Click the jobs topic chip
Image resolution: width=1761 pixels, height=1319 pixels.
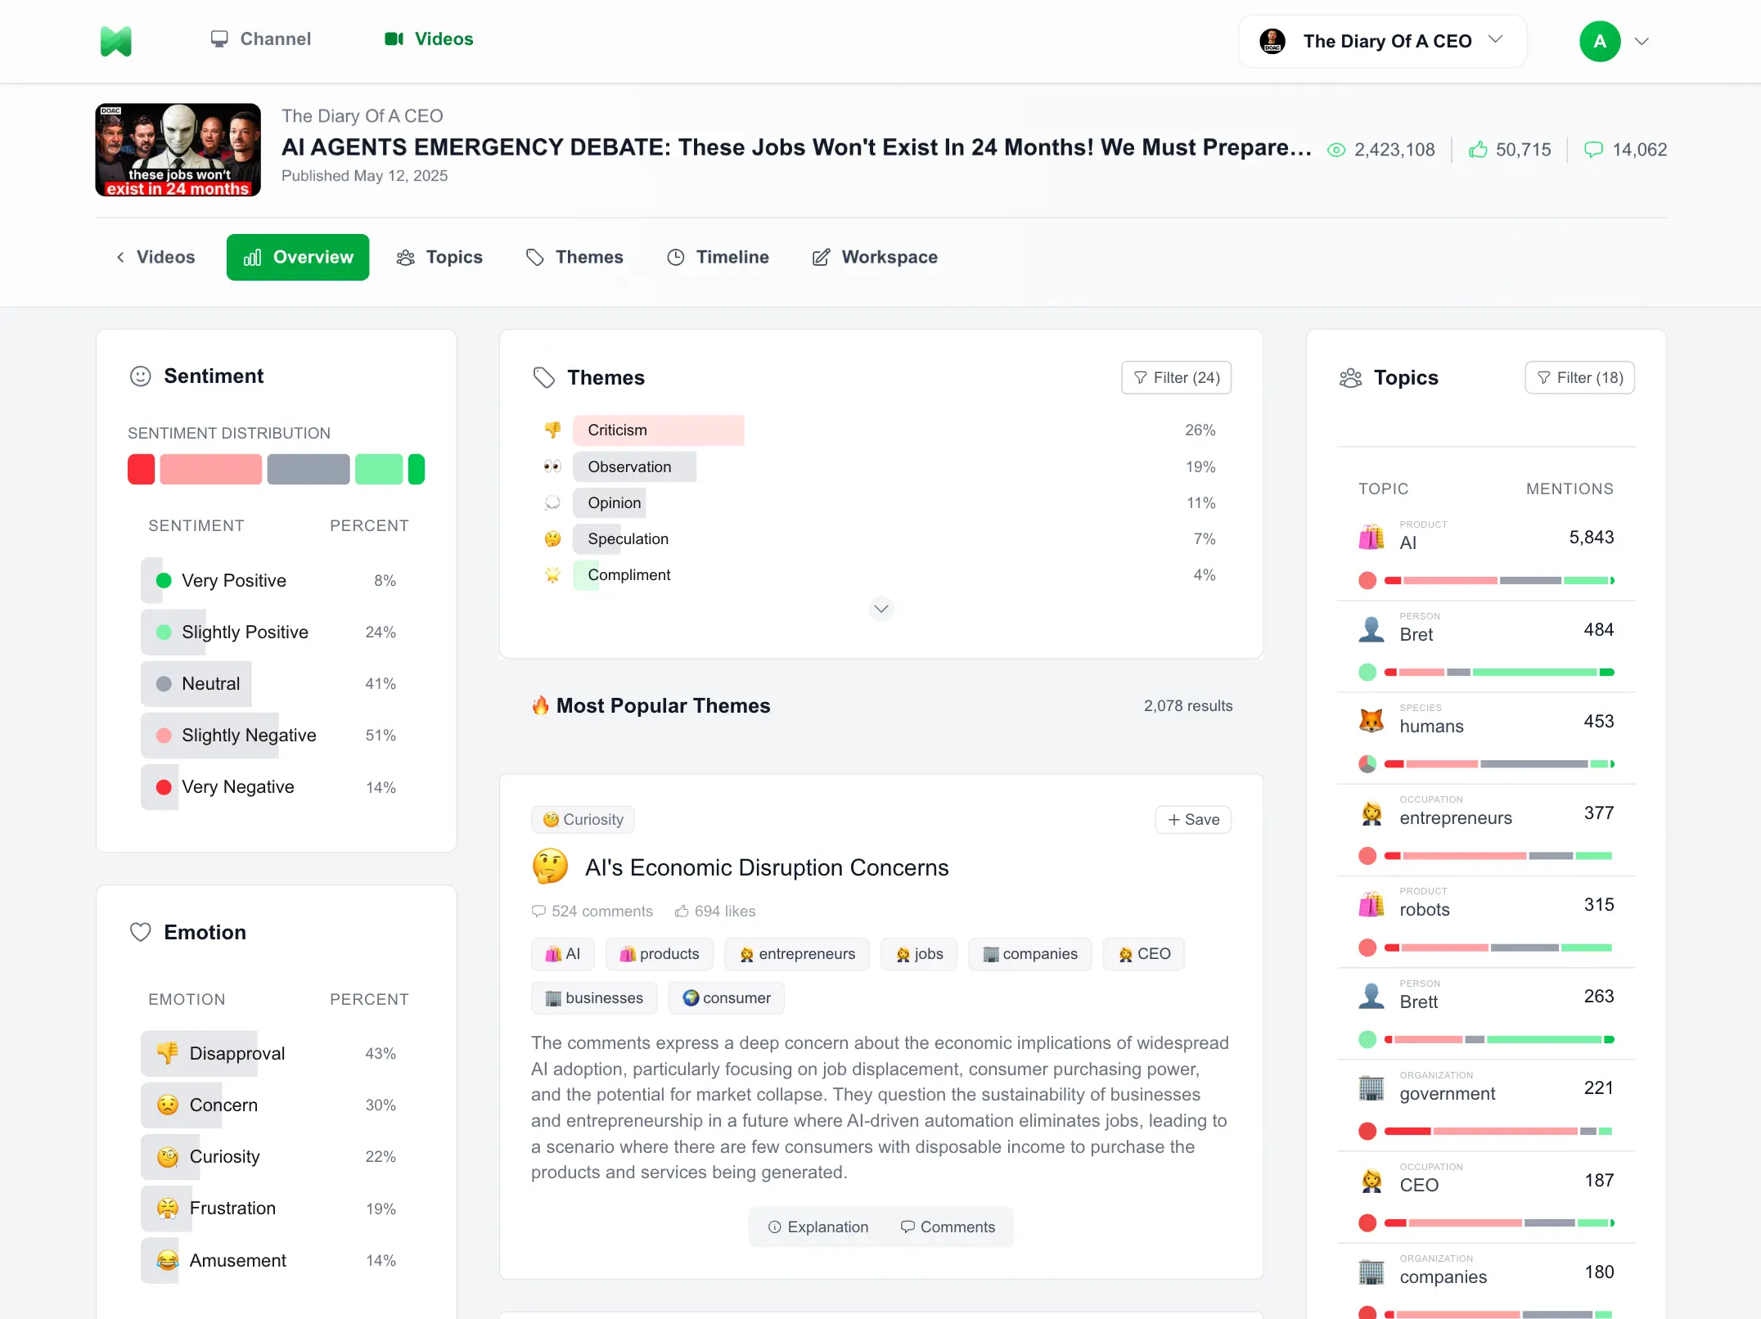[919, 953]
